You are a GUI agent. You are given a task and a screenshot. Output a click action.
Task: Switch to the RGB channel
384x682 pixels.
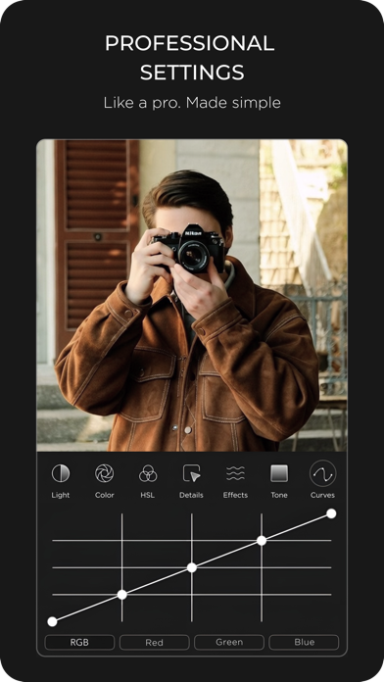click(x=79, y=642)
